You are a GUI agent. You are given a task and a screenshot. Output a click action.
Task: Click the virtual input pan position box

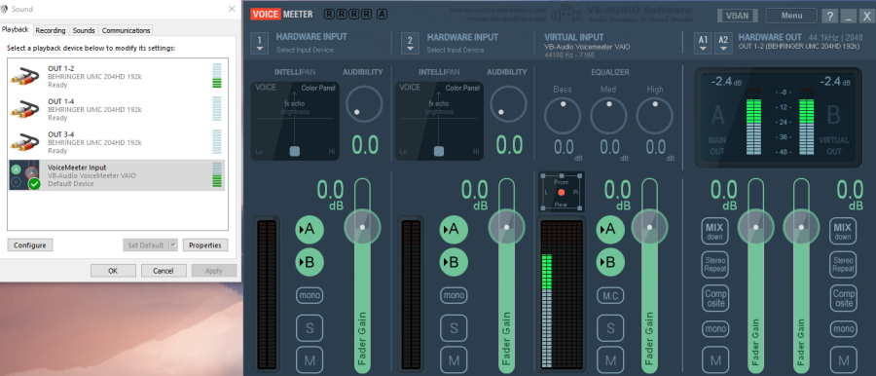click(562, 192)
